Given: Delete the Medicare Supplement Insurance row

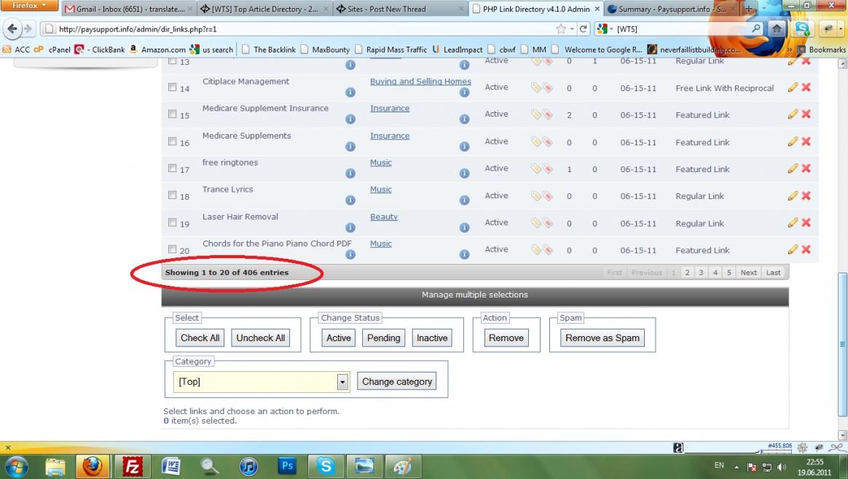Looking at the screenshot, I should point(806,114).
